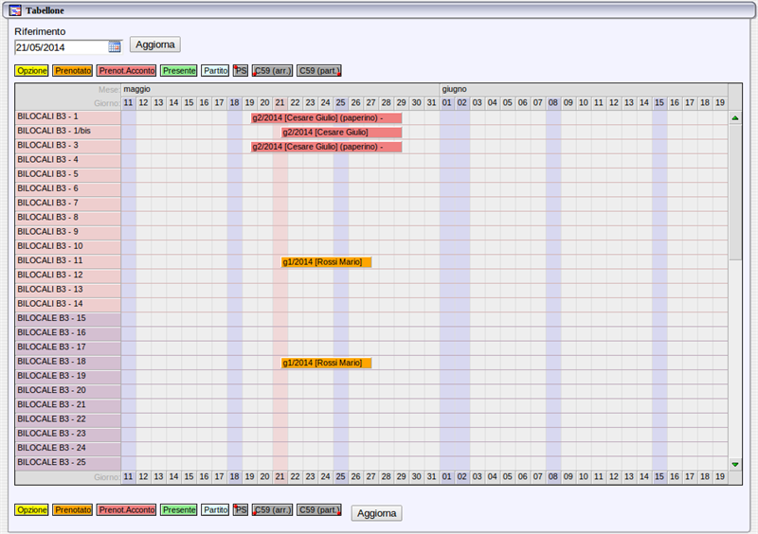Viewport: 758px width, 534px height.
Task: Click the top PS legend marker
Action: click(241, 70)
